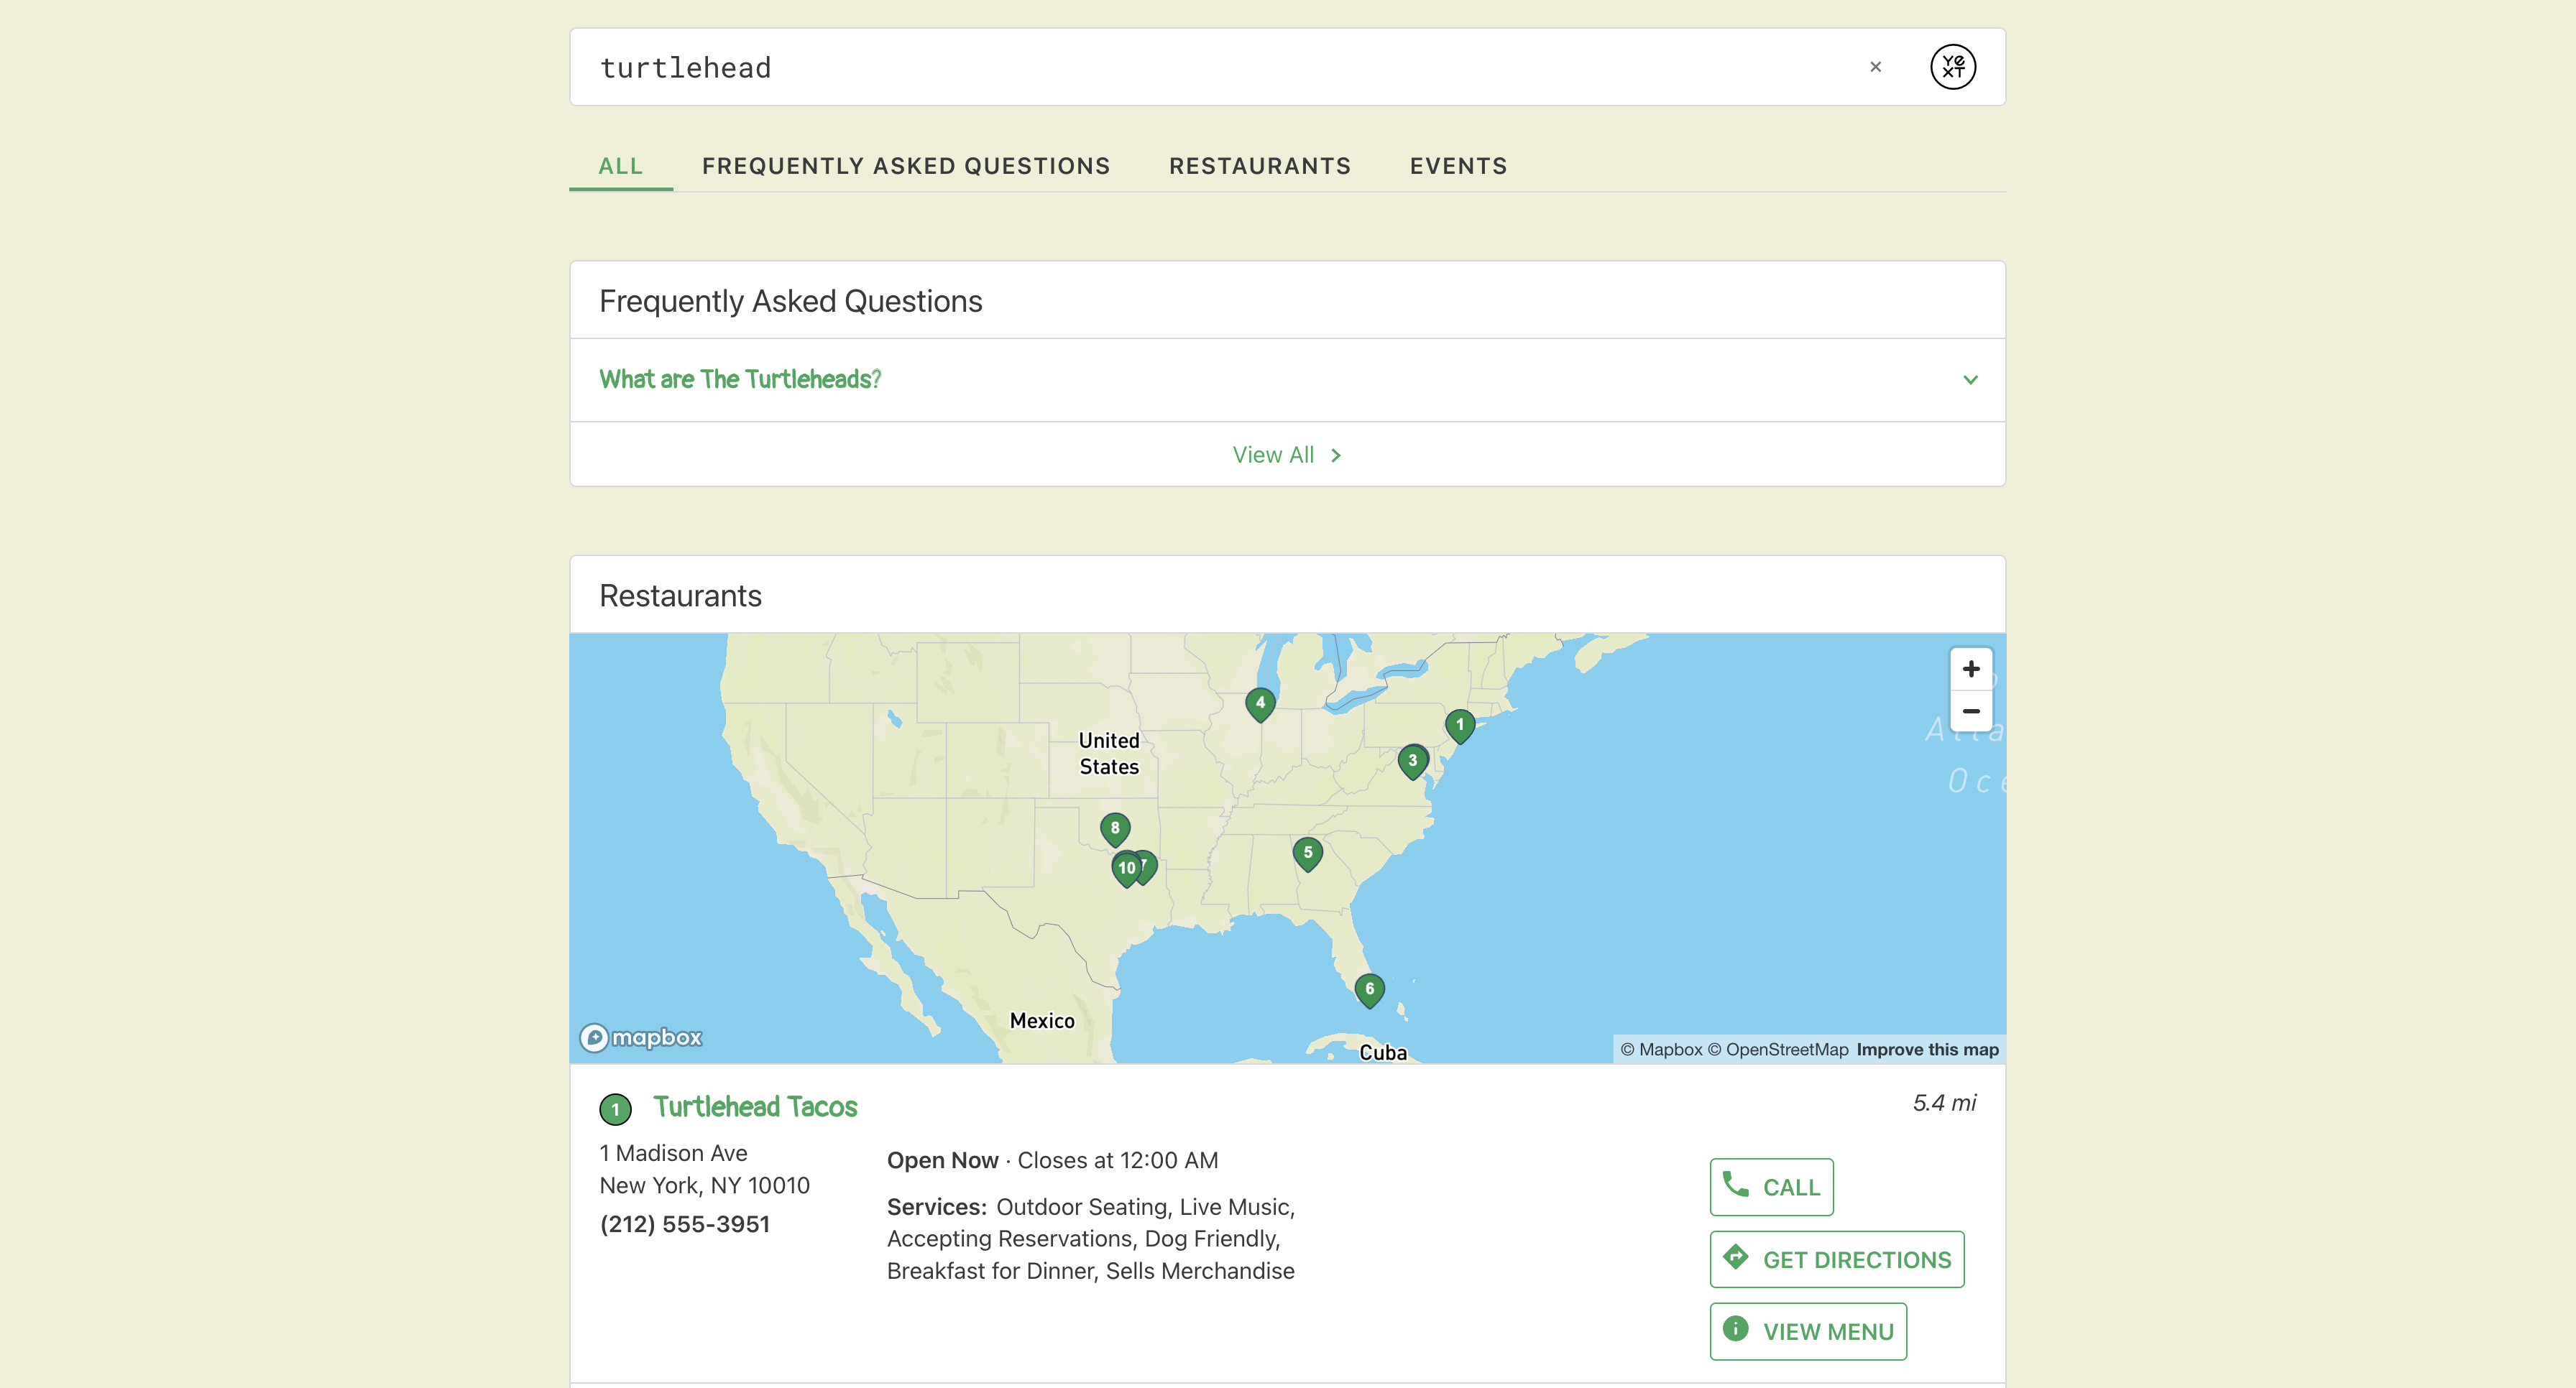The width and height of the screenshot is (2576, 1388).
Task: Click the address 1 Madison Ave
Action: pyautogui.click(x=673, y=1153)
